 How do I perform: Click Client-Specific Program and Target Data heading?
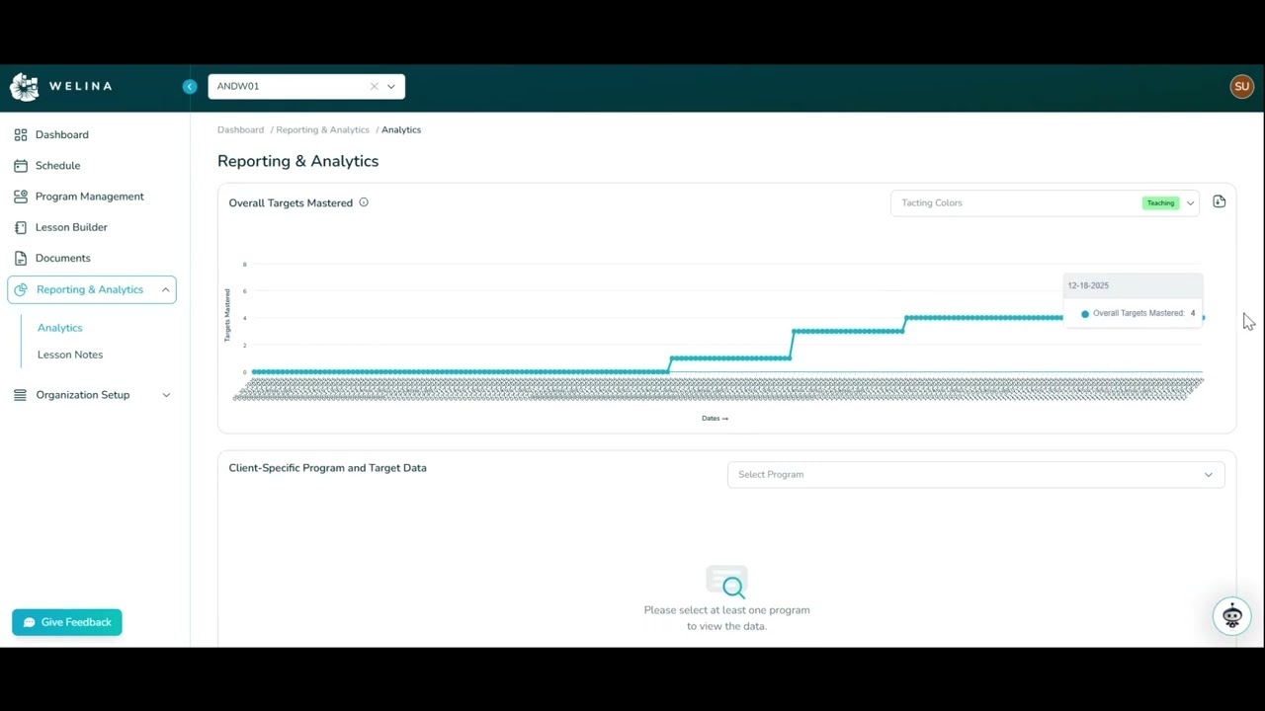coord(328,468)
